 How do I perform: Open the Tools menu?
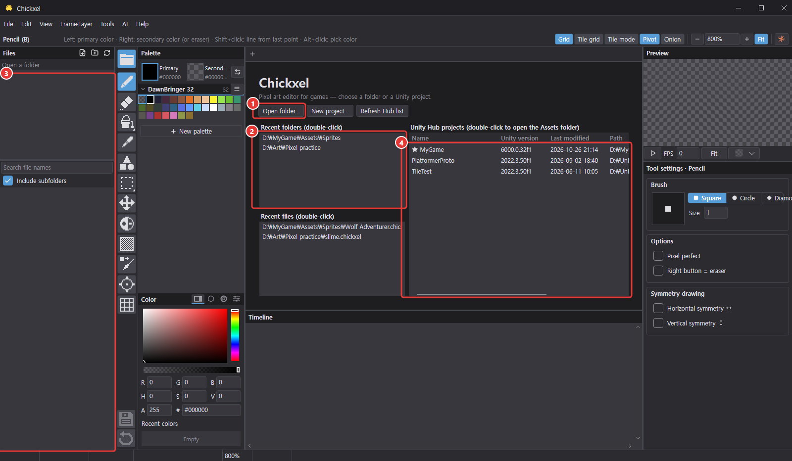tap(107, 24)
